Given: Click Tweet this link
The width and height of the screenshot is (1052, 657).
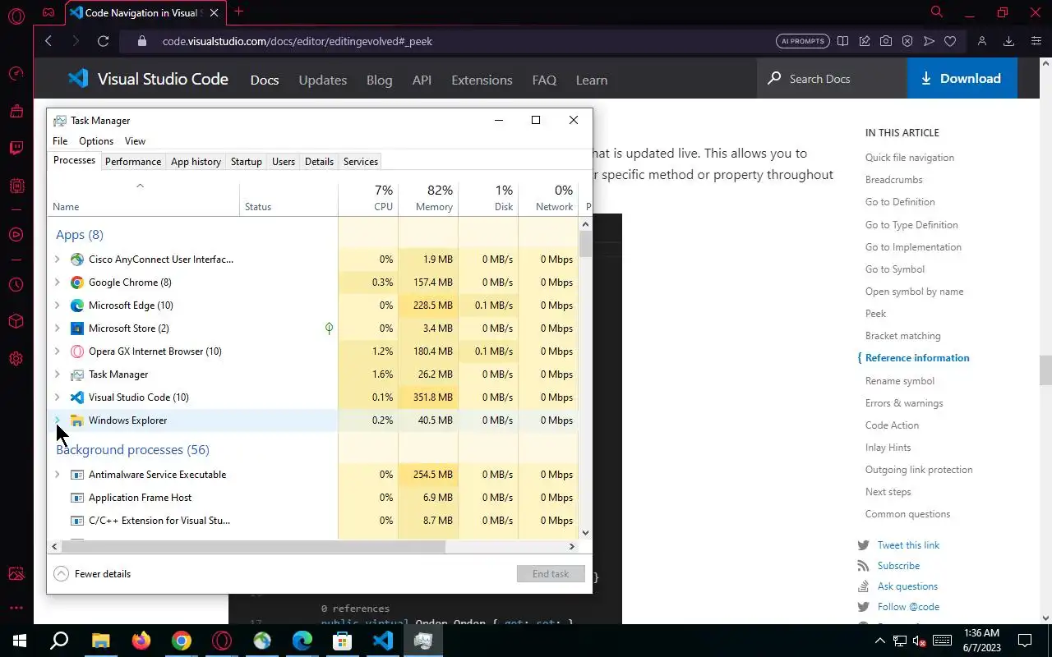Looking at the screenshot, I should tap(908, 545).
